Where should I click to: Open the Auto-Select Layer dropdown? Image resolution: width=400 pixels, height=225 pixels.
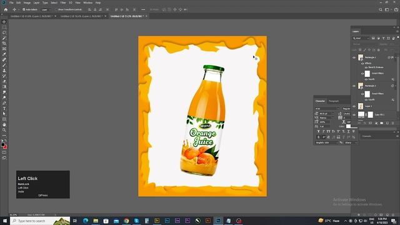[x=46, y=10]
